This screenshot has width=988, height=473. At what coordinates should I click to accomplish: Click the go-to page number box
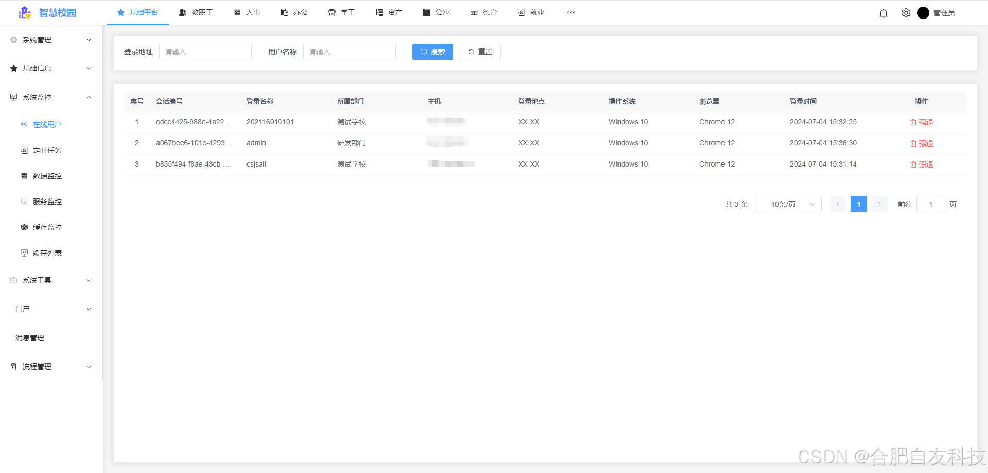(930, 204)
